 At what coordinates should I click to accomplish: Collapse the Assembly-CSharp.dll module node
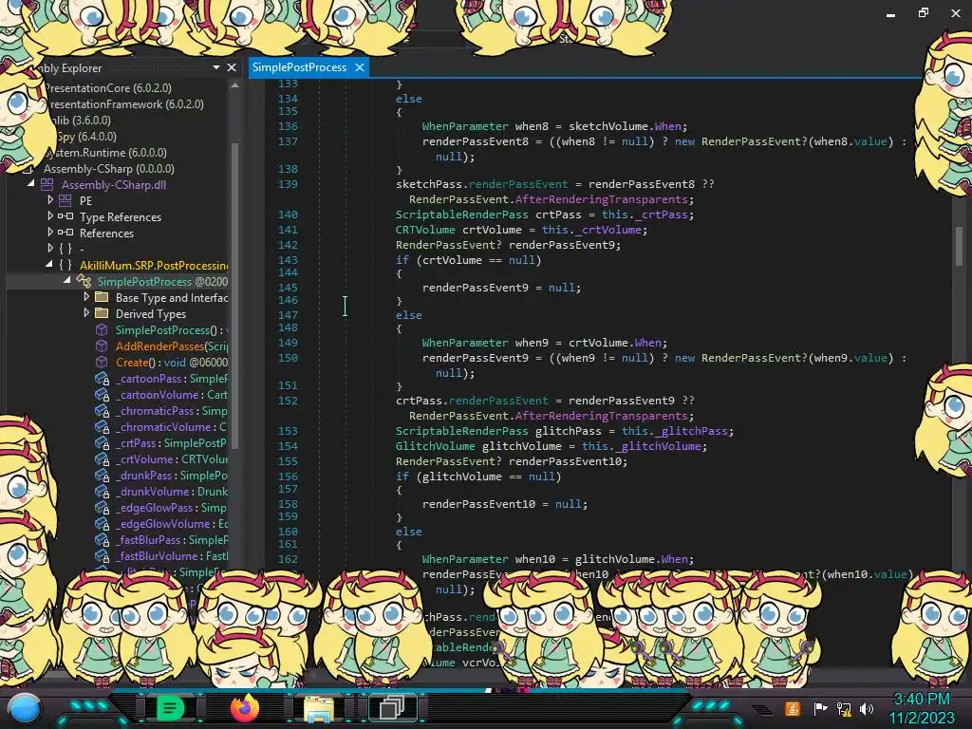click(31, 183)
